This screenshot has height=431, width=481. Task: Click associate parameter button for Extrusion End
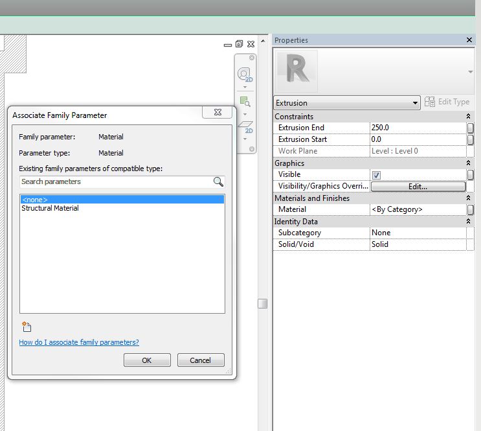[x=470, y=128]
